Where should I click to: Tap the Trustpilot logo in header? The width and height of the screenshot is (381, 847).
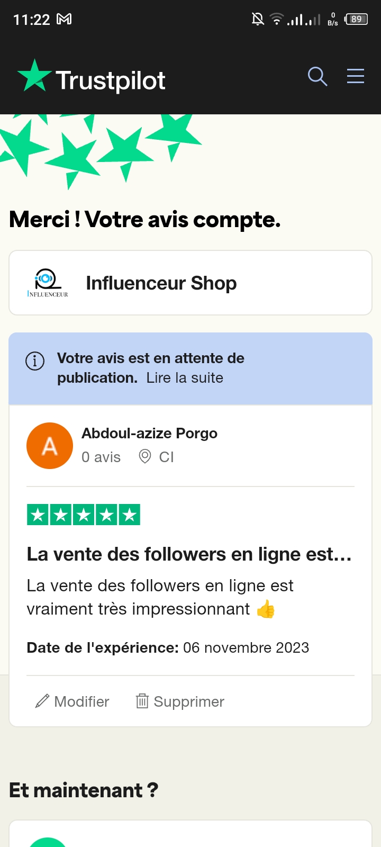91,79
